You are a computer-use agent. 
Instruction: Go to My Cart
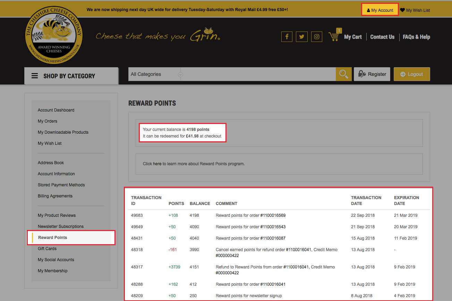coord(353,37)
